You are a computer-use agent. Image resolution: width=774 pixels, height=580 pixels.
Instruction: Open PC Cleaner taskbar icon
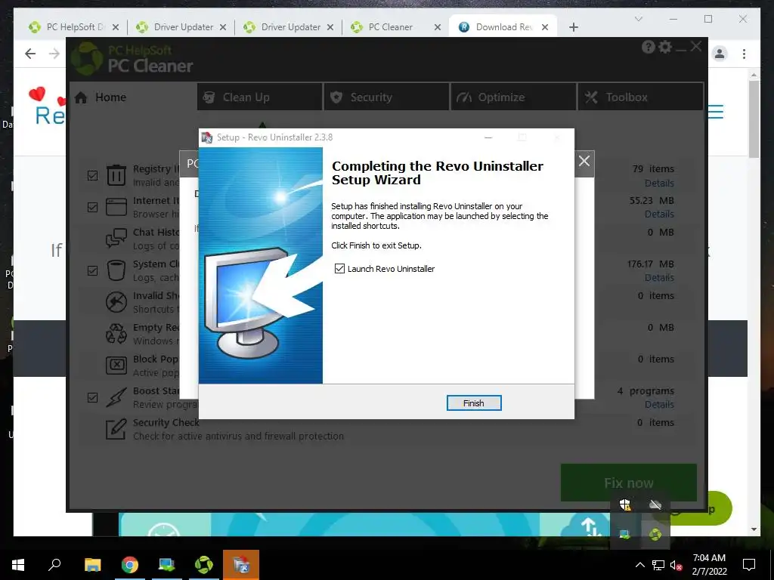[x=203, y=565]
